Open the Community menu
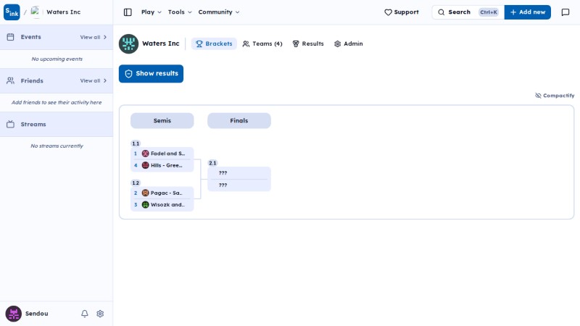This screenshot has width=580, height=326. click(x=219, y=12)
